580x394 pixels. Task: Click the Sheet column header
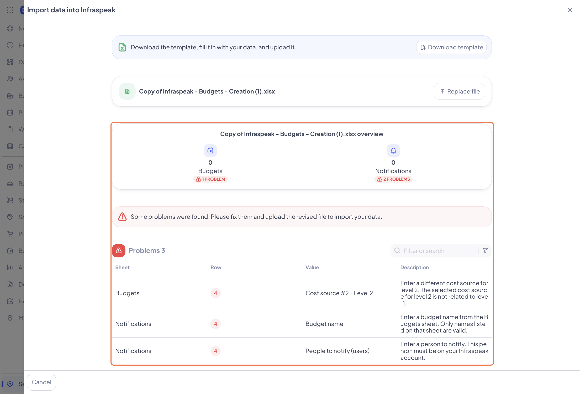[122, 267]
